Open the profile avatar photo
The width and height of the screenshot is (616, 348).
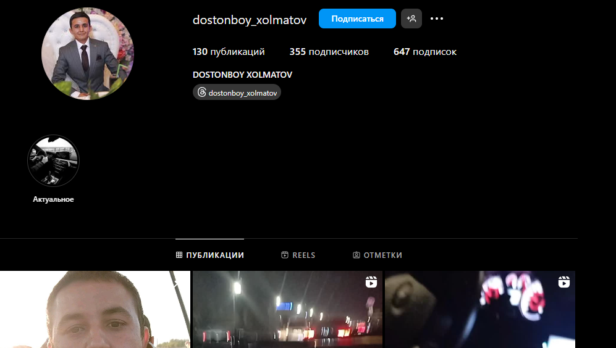tap(88, 54)
